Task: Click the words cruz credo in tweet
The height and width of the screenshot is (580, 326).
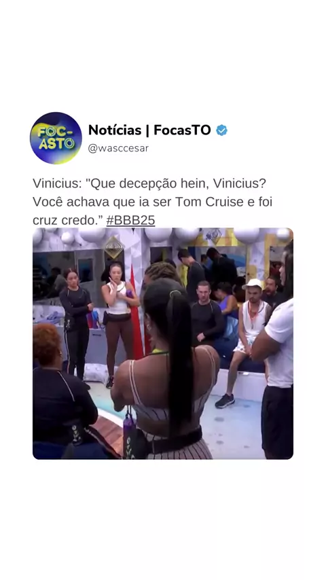Action: [x=65, y=221]
